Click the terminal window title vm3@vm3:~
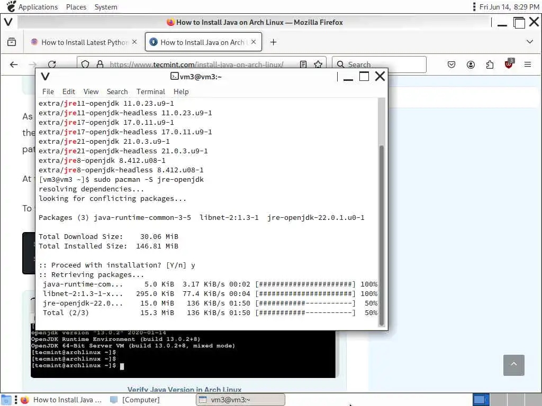This screenshot has width=542, height=406. tap(196, 77)
